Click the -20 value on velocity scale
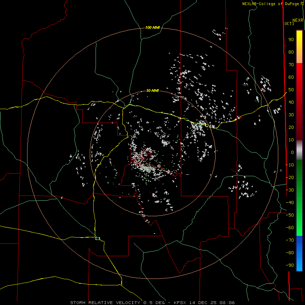 (x=290, y=177)
